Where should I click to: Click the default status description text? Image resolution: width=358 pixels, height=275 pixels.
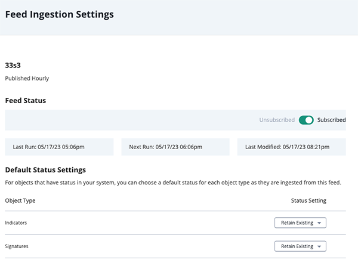pos(173,183)
